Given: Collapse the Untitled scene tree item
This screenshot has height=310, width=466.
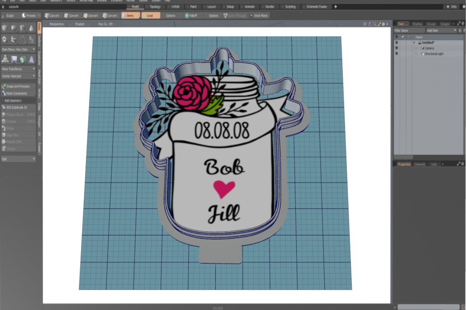Looking at the screenshot, I should [x=414, y=42].
